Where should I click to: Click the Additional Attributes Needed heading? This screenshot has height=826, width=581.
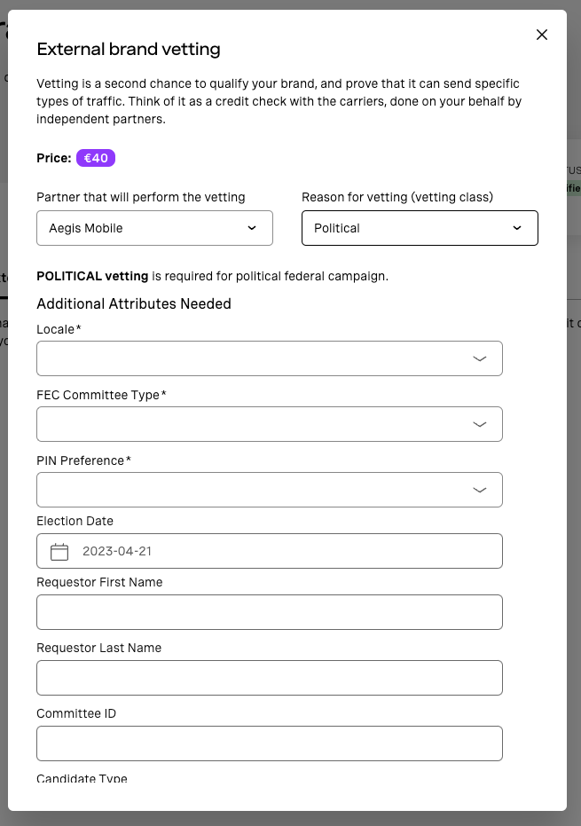pyautogui.click(x=134, y=304)
